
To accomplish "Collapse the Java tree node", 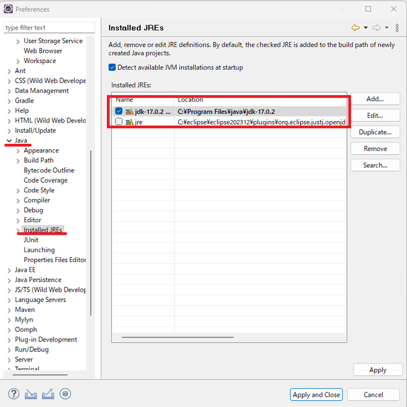I will pos(9,141).
